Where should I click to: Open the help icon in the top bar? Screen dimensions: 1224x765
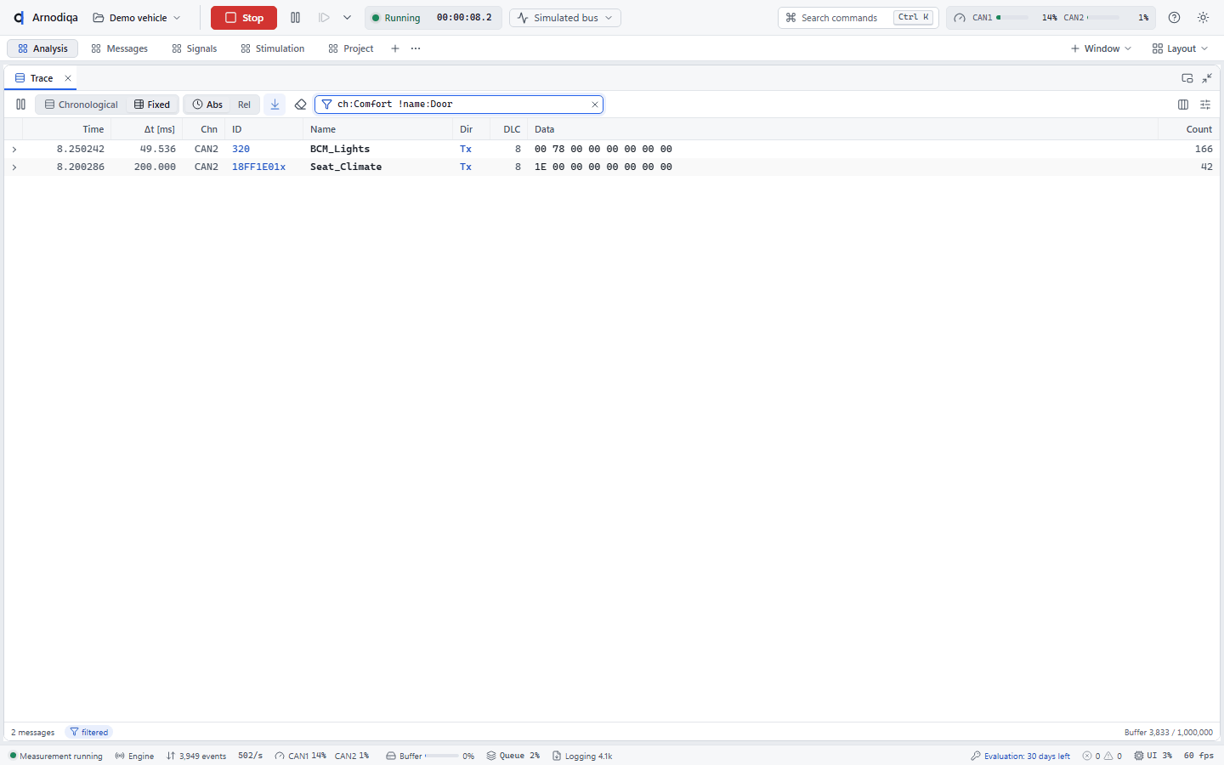(1174, 18)
